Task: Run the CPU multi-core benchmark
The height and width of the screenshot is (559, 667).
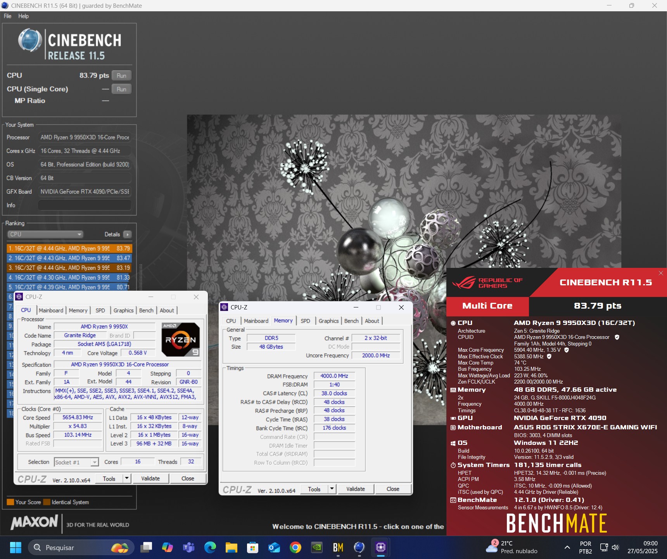Action: (x=122, y=75)
